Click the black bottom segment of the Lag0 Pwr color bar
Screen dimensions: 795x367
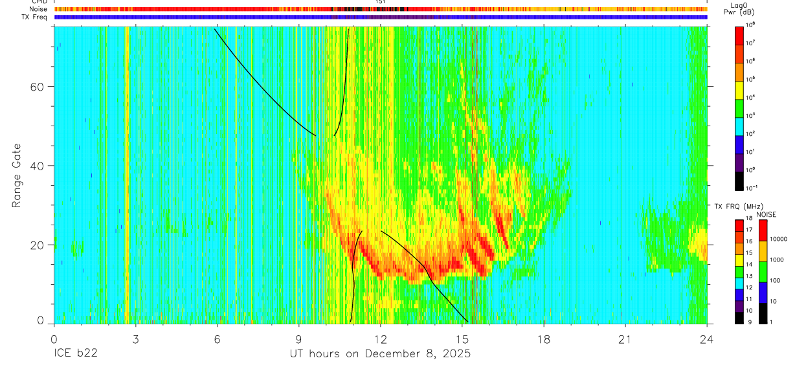click(x=739, y=180)
